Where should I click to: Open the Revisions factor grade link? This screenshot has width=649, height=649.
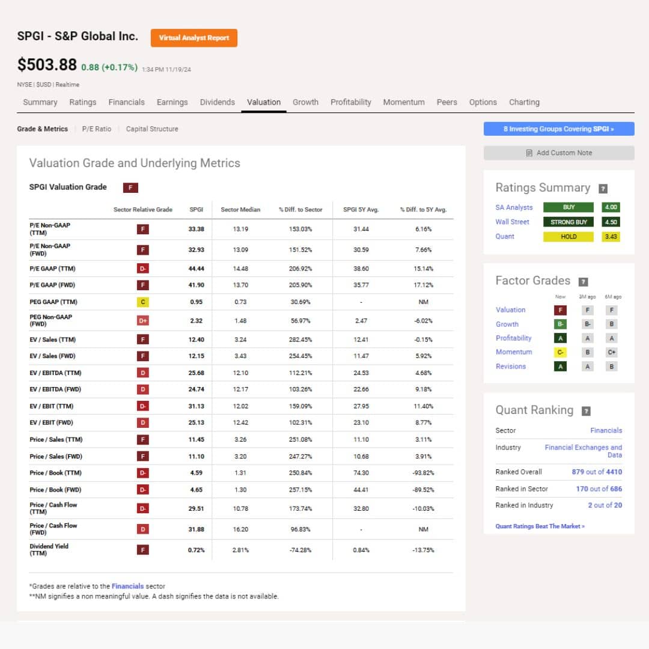(x=511, y=367)
